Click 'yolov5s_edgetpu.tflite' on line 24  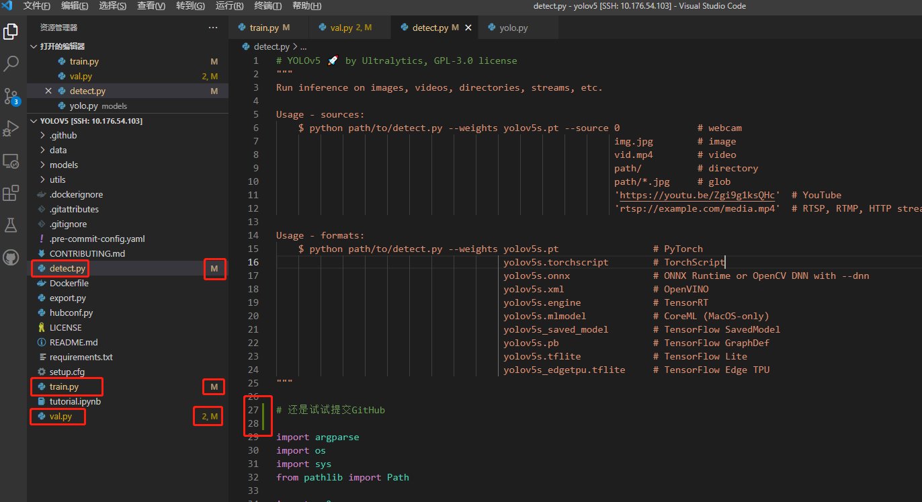(564, 370)
